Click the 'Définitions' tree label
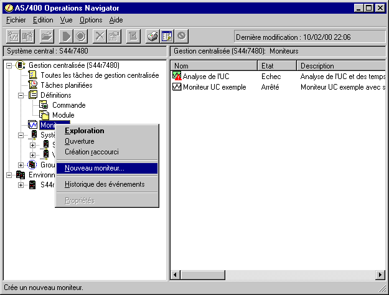Image resolution: width=389 pixels, height=295 pixels. click(56, 95)
